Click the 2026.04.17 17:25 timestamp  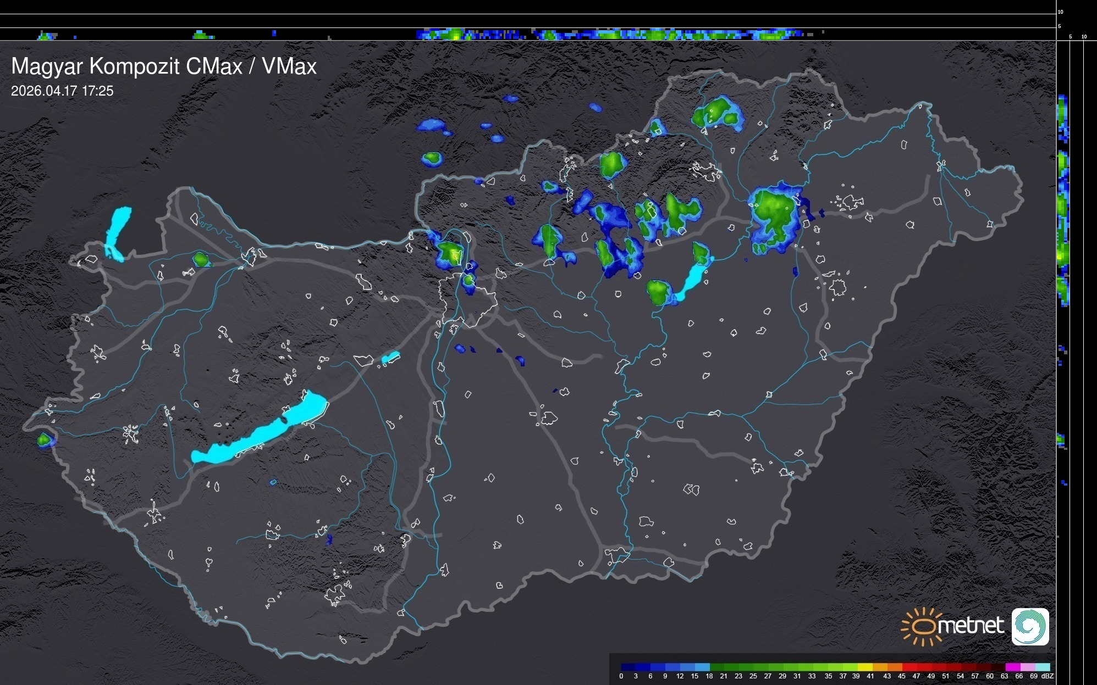point(62,91)
